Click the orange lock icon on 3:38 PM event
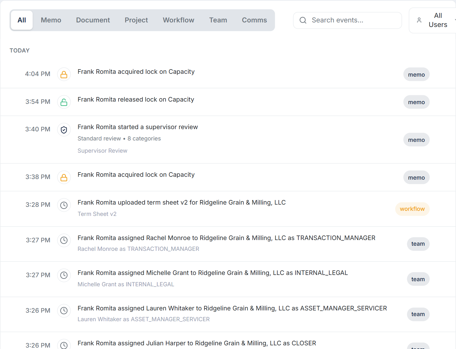 tap(64, 177)
